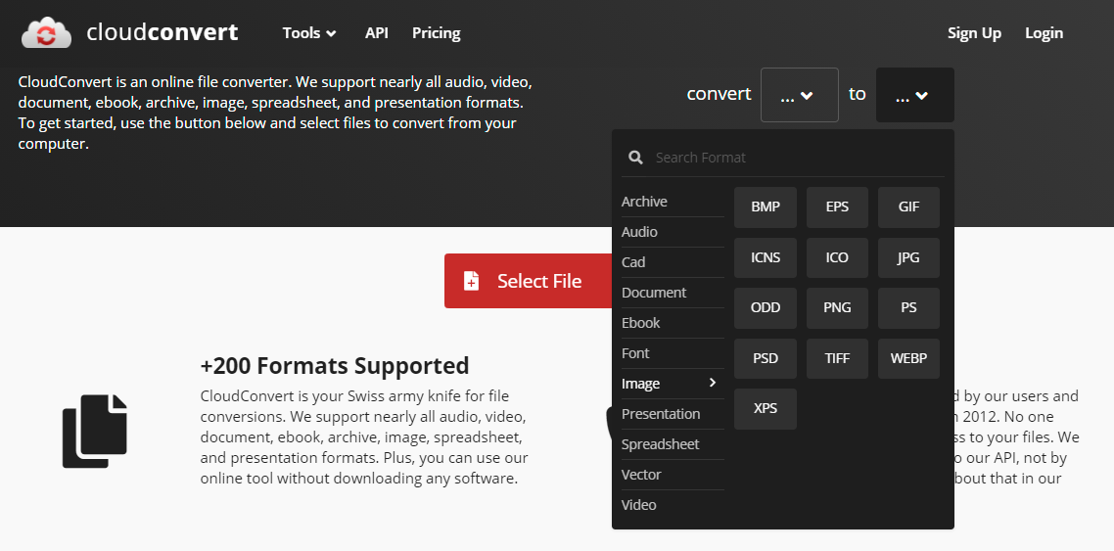The height and width of the screenshot is (551, 1114).
Task: Select the Archive format category
Action: [x=644, y=202]
